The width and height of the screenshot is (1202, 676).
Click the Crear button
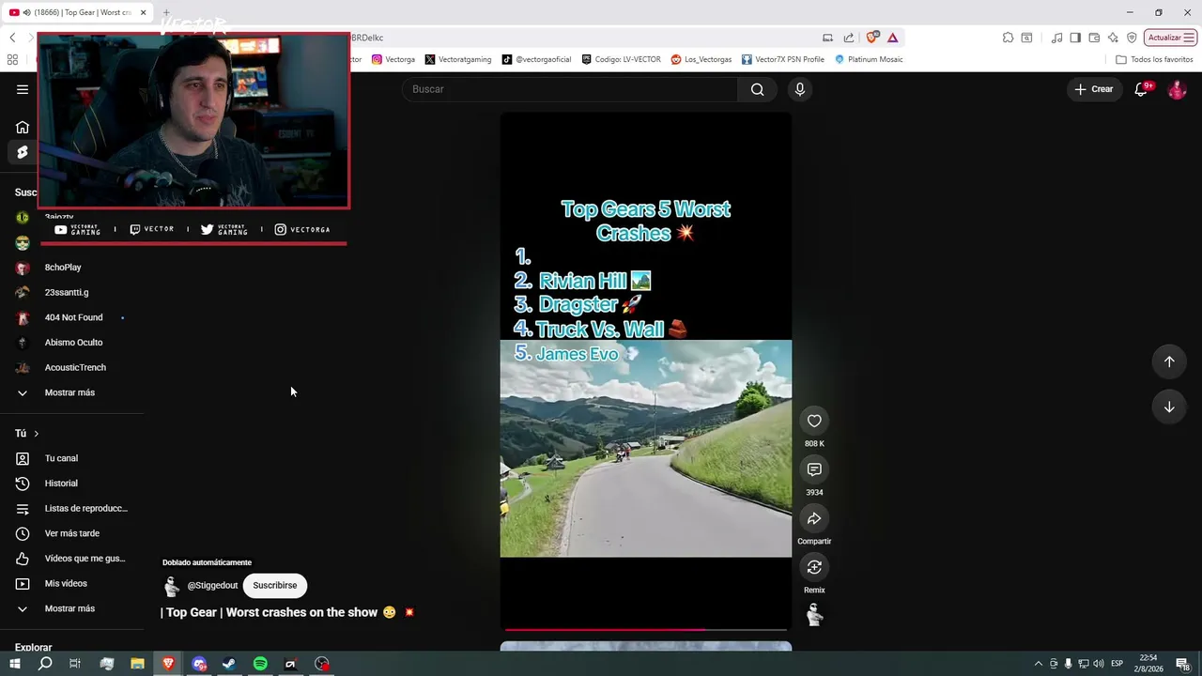tap(1094, 89)
